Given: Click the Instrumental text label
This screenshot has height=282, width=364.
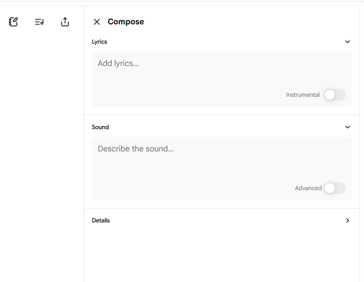Looking at the screenshot, I should point(302,95).
